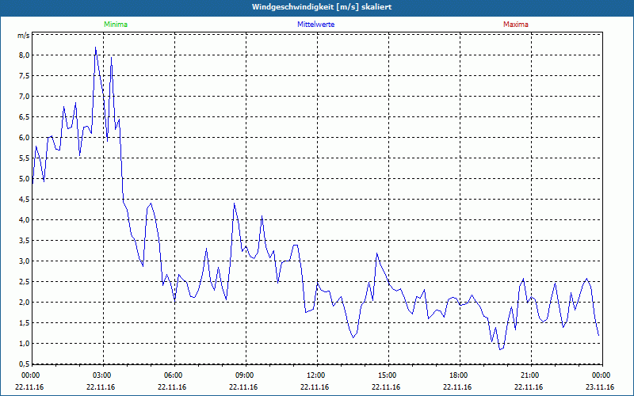Viewport: 634px width, 396px height.
Task: Click the 09:00 time axis label
Action: pos(244,375)
